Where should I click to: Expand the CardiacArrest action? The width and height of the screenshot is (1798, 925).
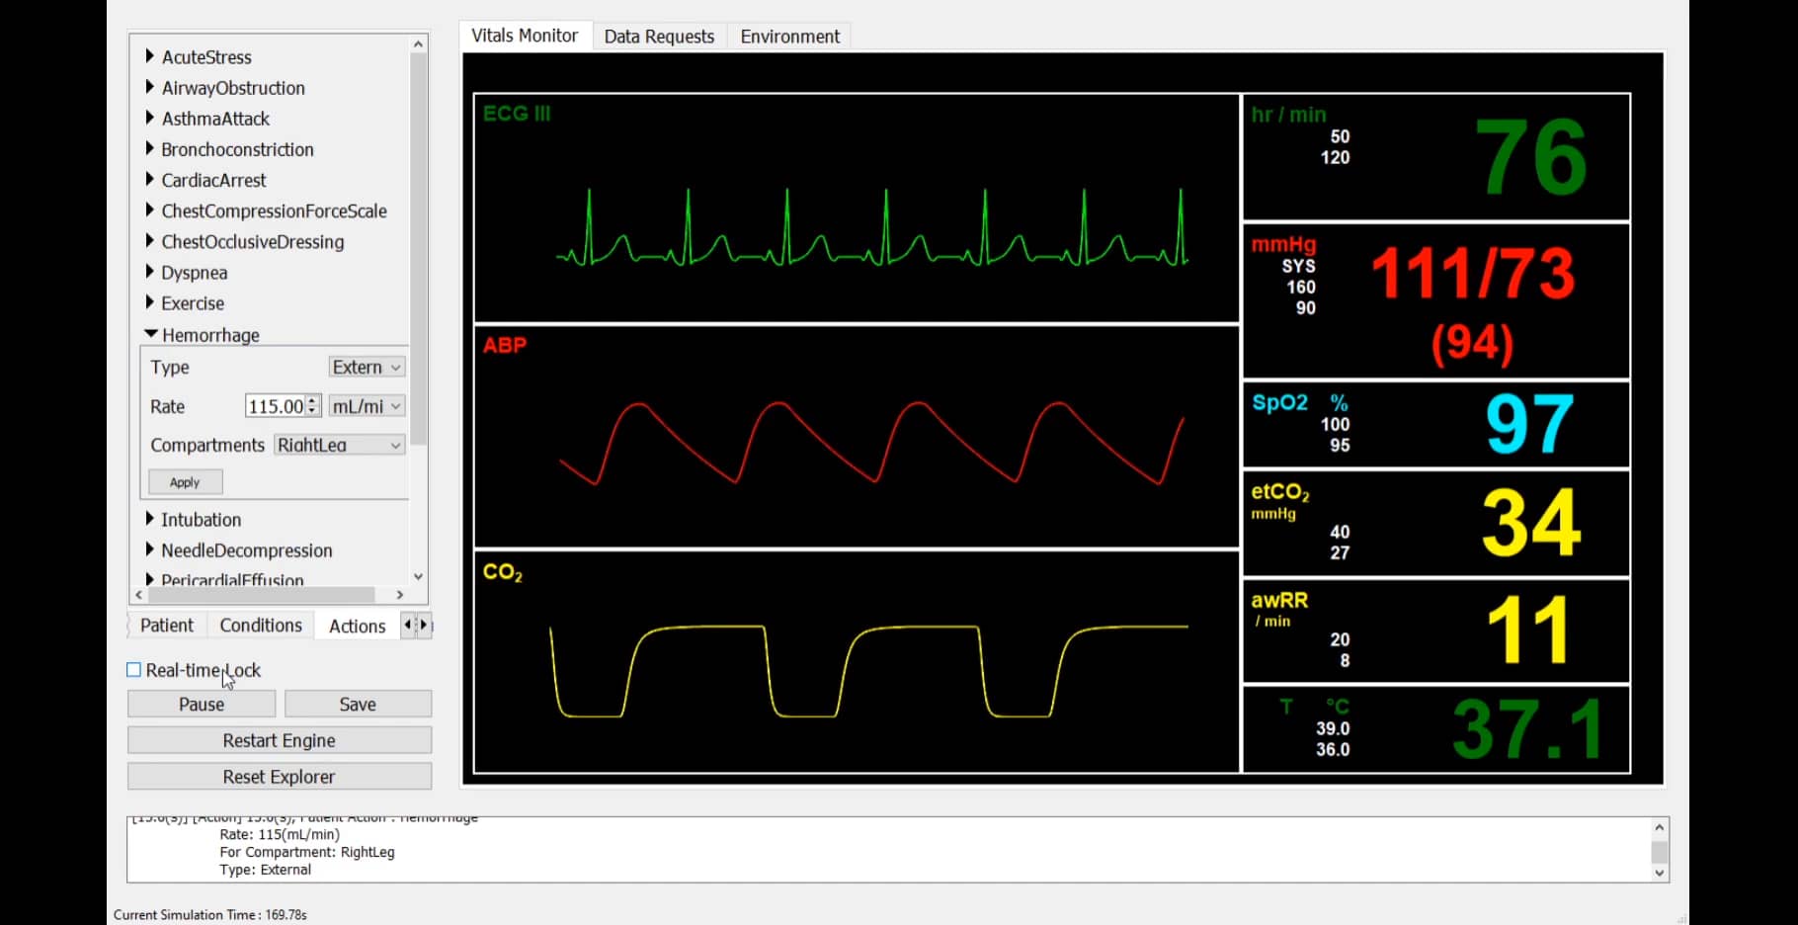(x=150, y=180)
